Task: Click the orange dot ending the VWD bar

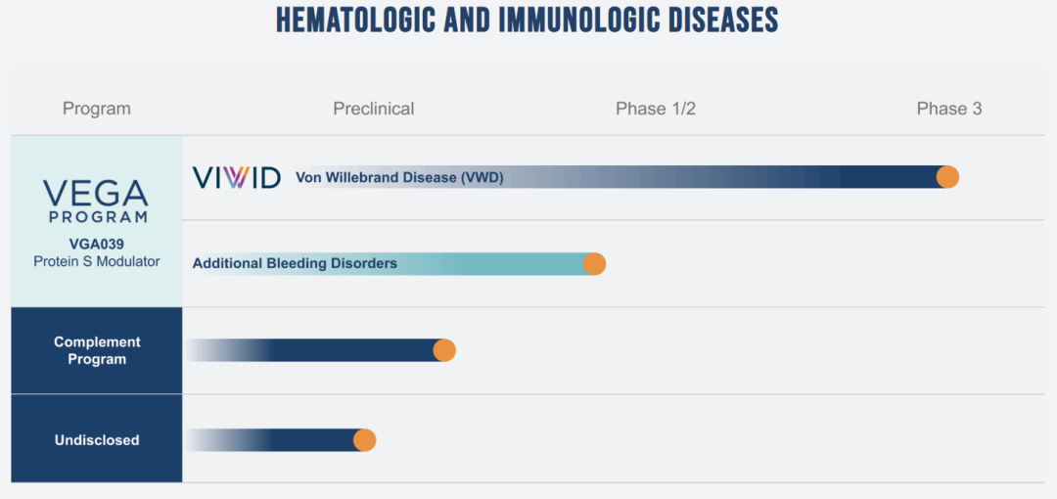Action: point(947,177)
